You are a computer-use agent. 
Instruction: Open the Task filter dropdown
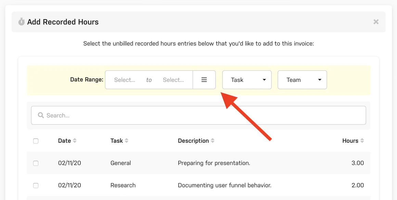tap(247, 80)
